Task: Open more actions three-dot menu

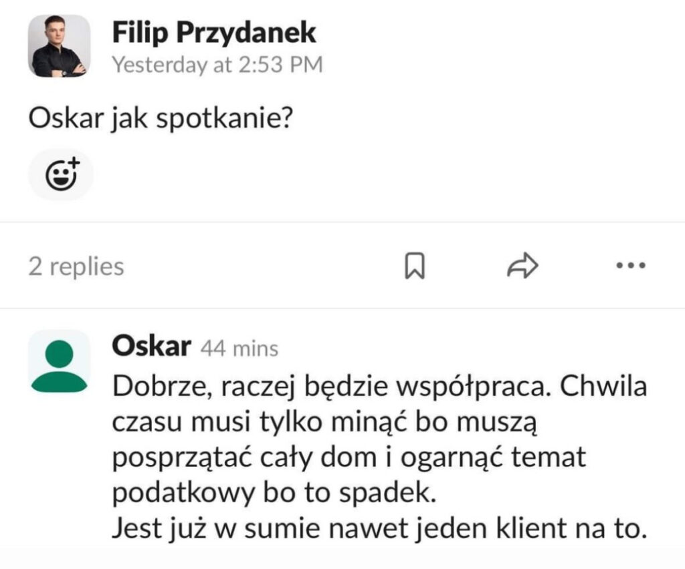Action: click(x=630, y=266)
